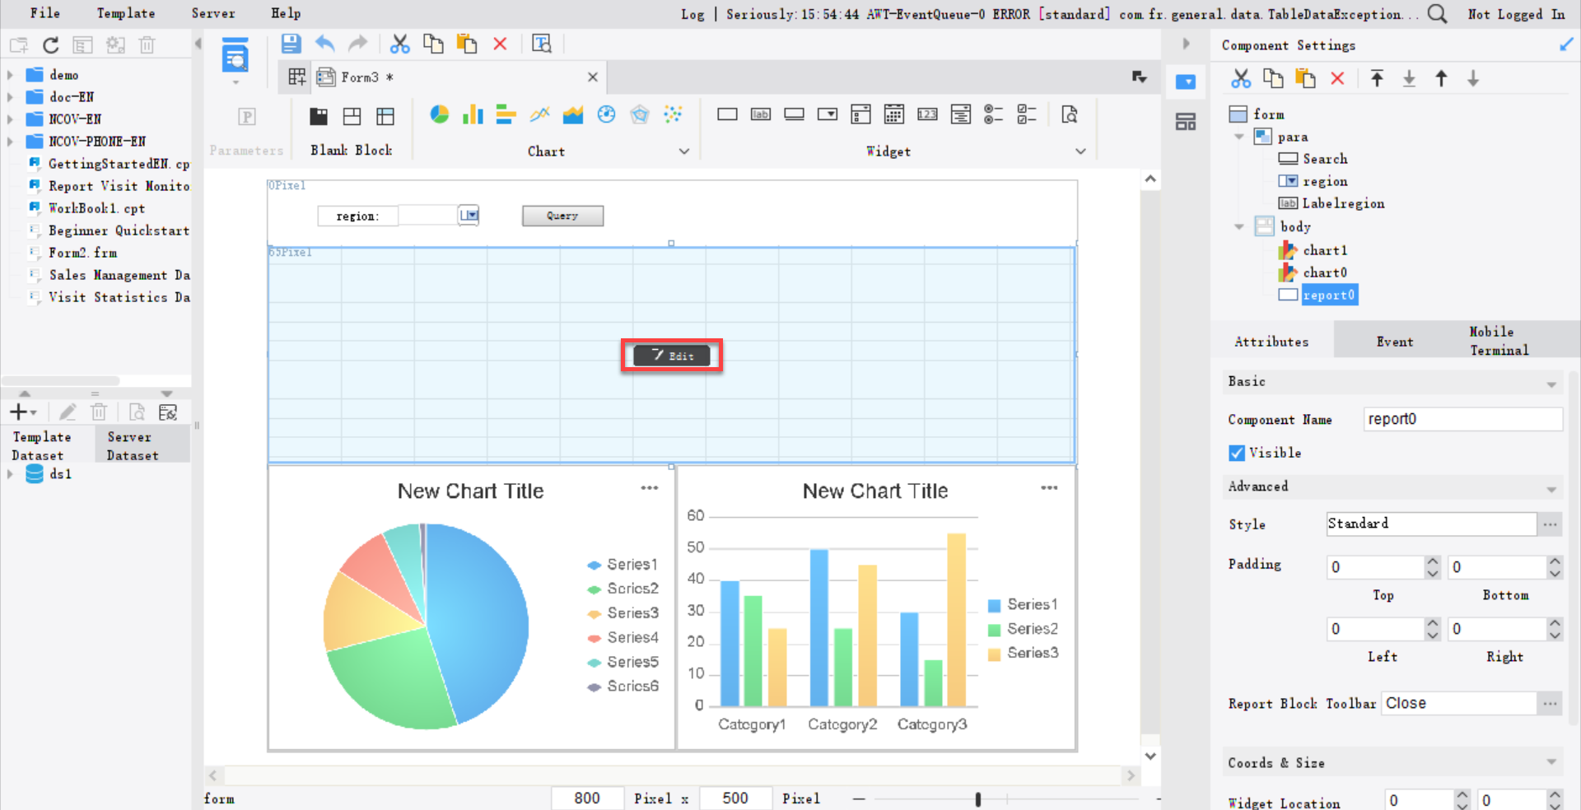The image size is (1581, 810).
Task: Click the move-up arrow in Component Settings
Action: 1441,78
